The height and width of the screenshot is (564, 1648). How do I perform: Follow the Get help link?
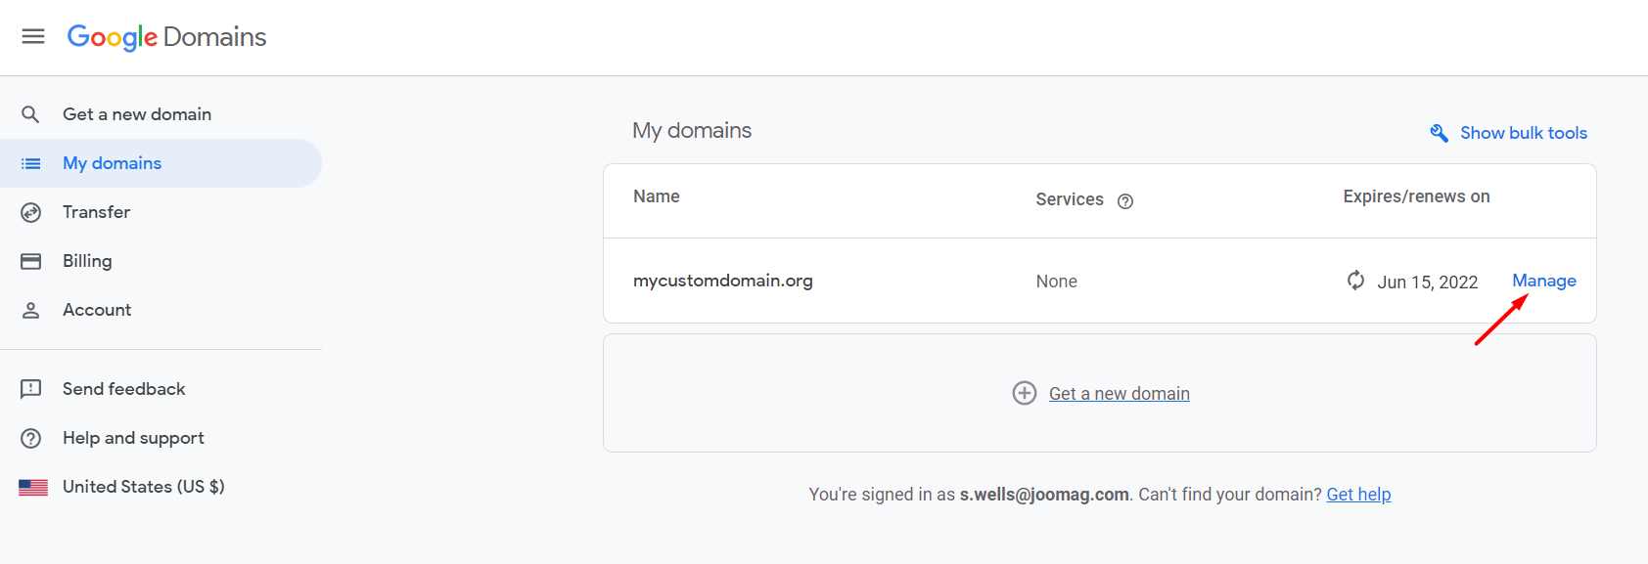coord(1358,495)
